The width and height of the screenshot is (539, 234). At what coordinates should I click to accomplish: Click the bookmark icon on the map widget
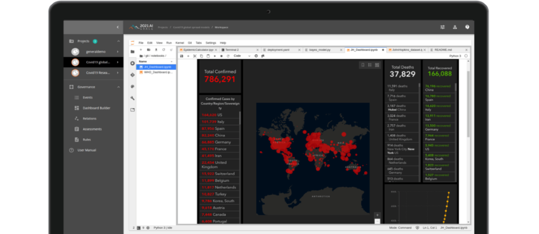pos(363,65)
